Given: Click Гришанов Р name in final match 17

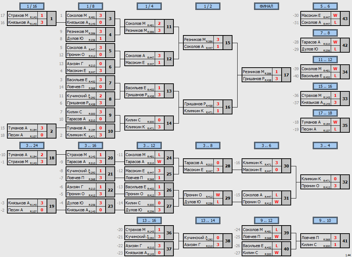Looking at the screenshot, I should click(253, 79).
